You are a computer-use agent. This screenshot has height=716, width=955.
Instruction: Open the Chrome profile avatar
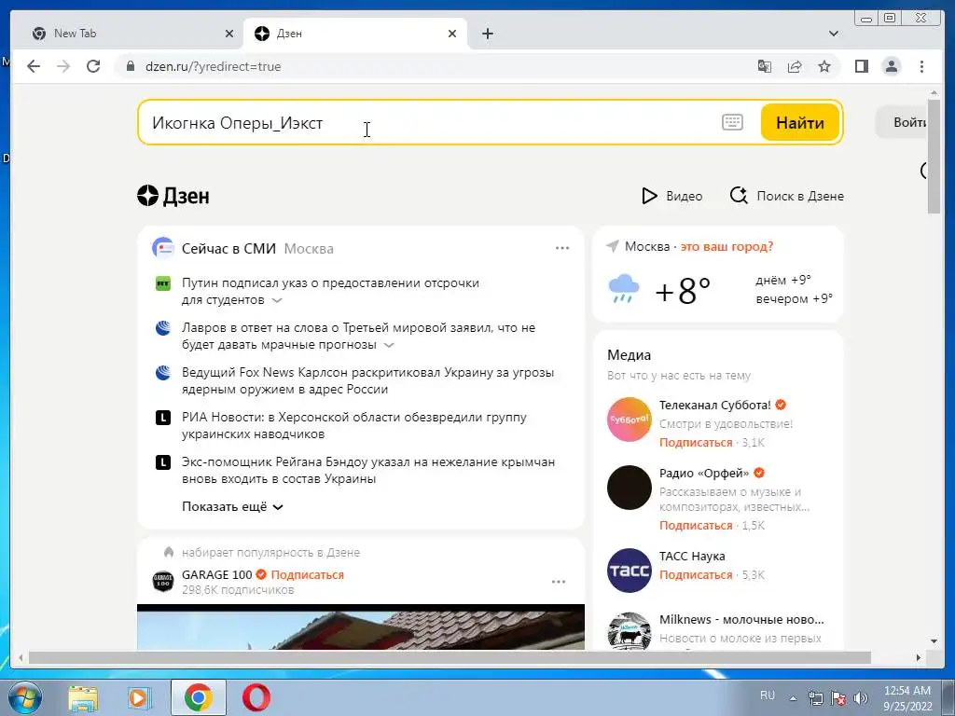click(891, 66)
